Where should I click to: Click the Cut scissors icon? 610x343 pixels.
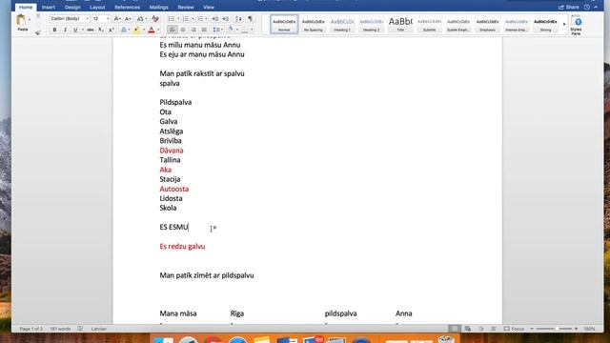pos(38,16)
